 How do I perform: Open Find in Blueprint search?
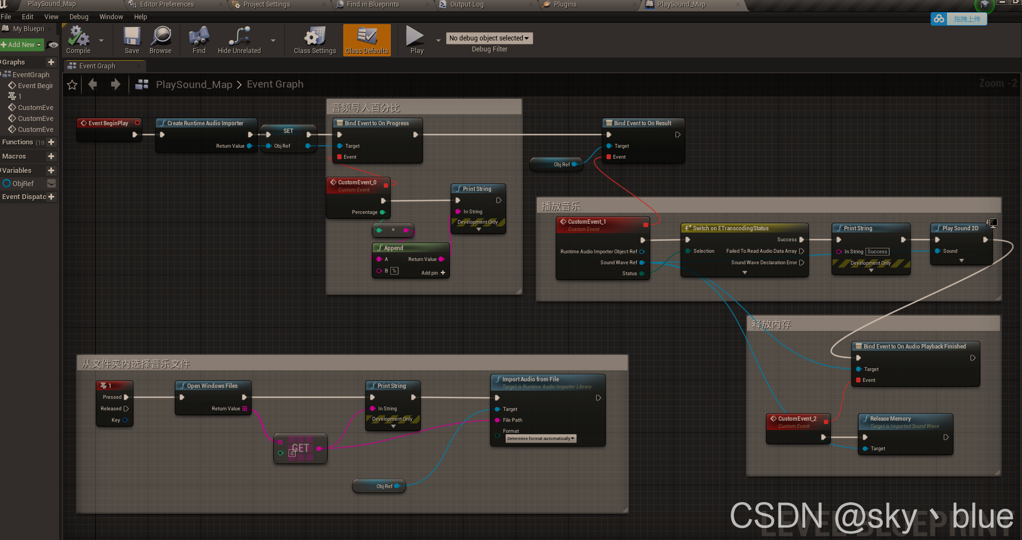tap(198, 39)
